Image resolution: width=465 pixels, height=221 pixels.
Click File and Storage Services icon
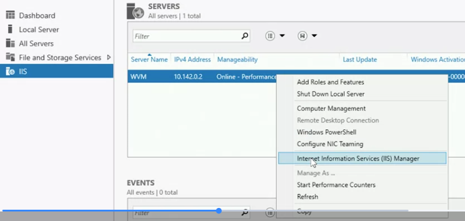tap(10, 57)
